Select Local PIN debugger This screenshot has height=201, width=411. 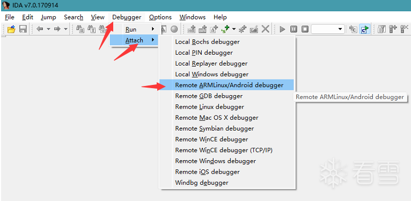pyautogui.click(x=227, y=53)
